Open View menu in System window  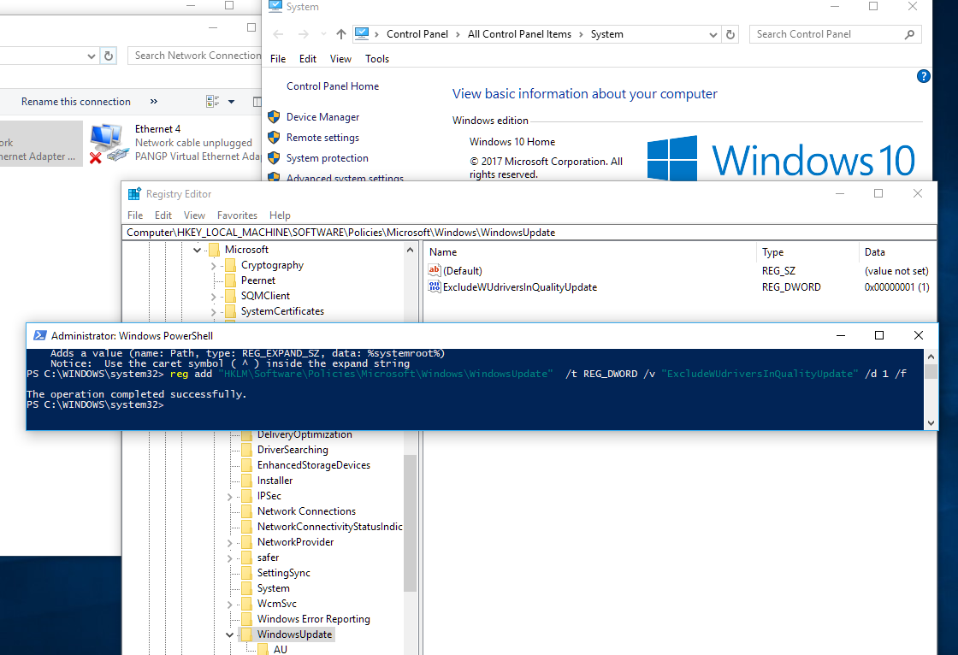coord(340,59)
